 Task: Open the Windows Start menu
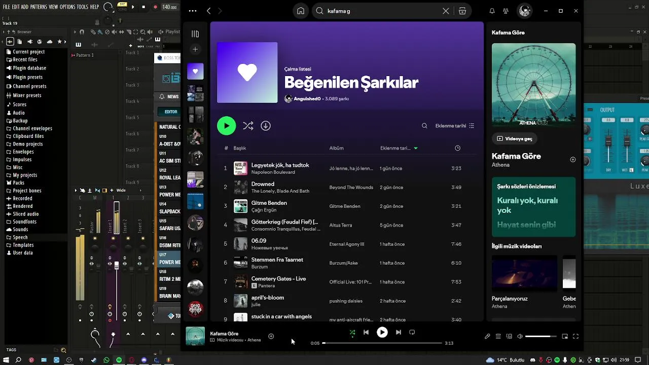point(6,360)
